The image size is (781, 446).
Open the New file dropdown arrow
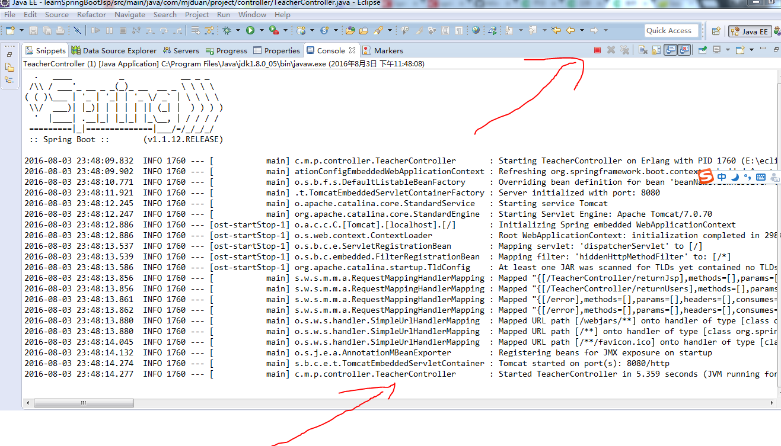click(21, 30)
